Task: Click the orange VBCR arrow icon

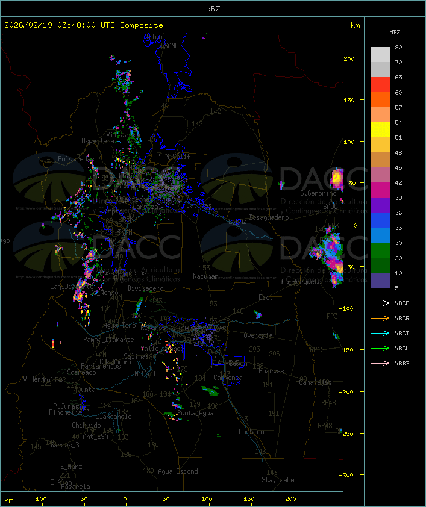Action: 380,318
